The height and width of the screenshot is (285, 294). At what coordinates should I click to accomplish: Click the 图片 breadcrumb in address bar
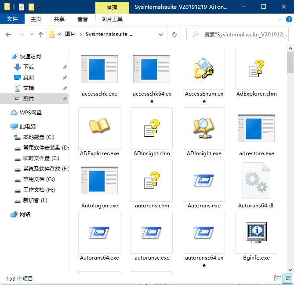70,34
